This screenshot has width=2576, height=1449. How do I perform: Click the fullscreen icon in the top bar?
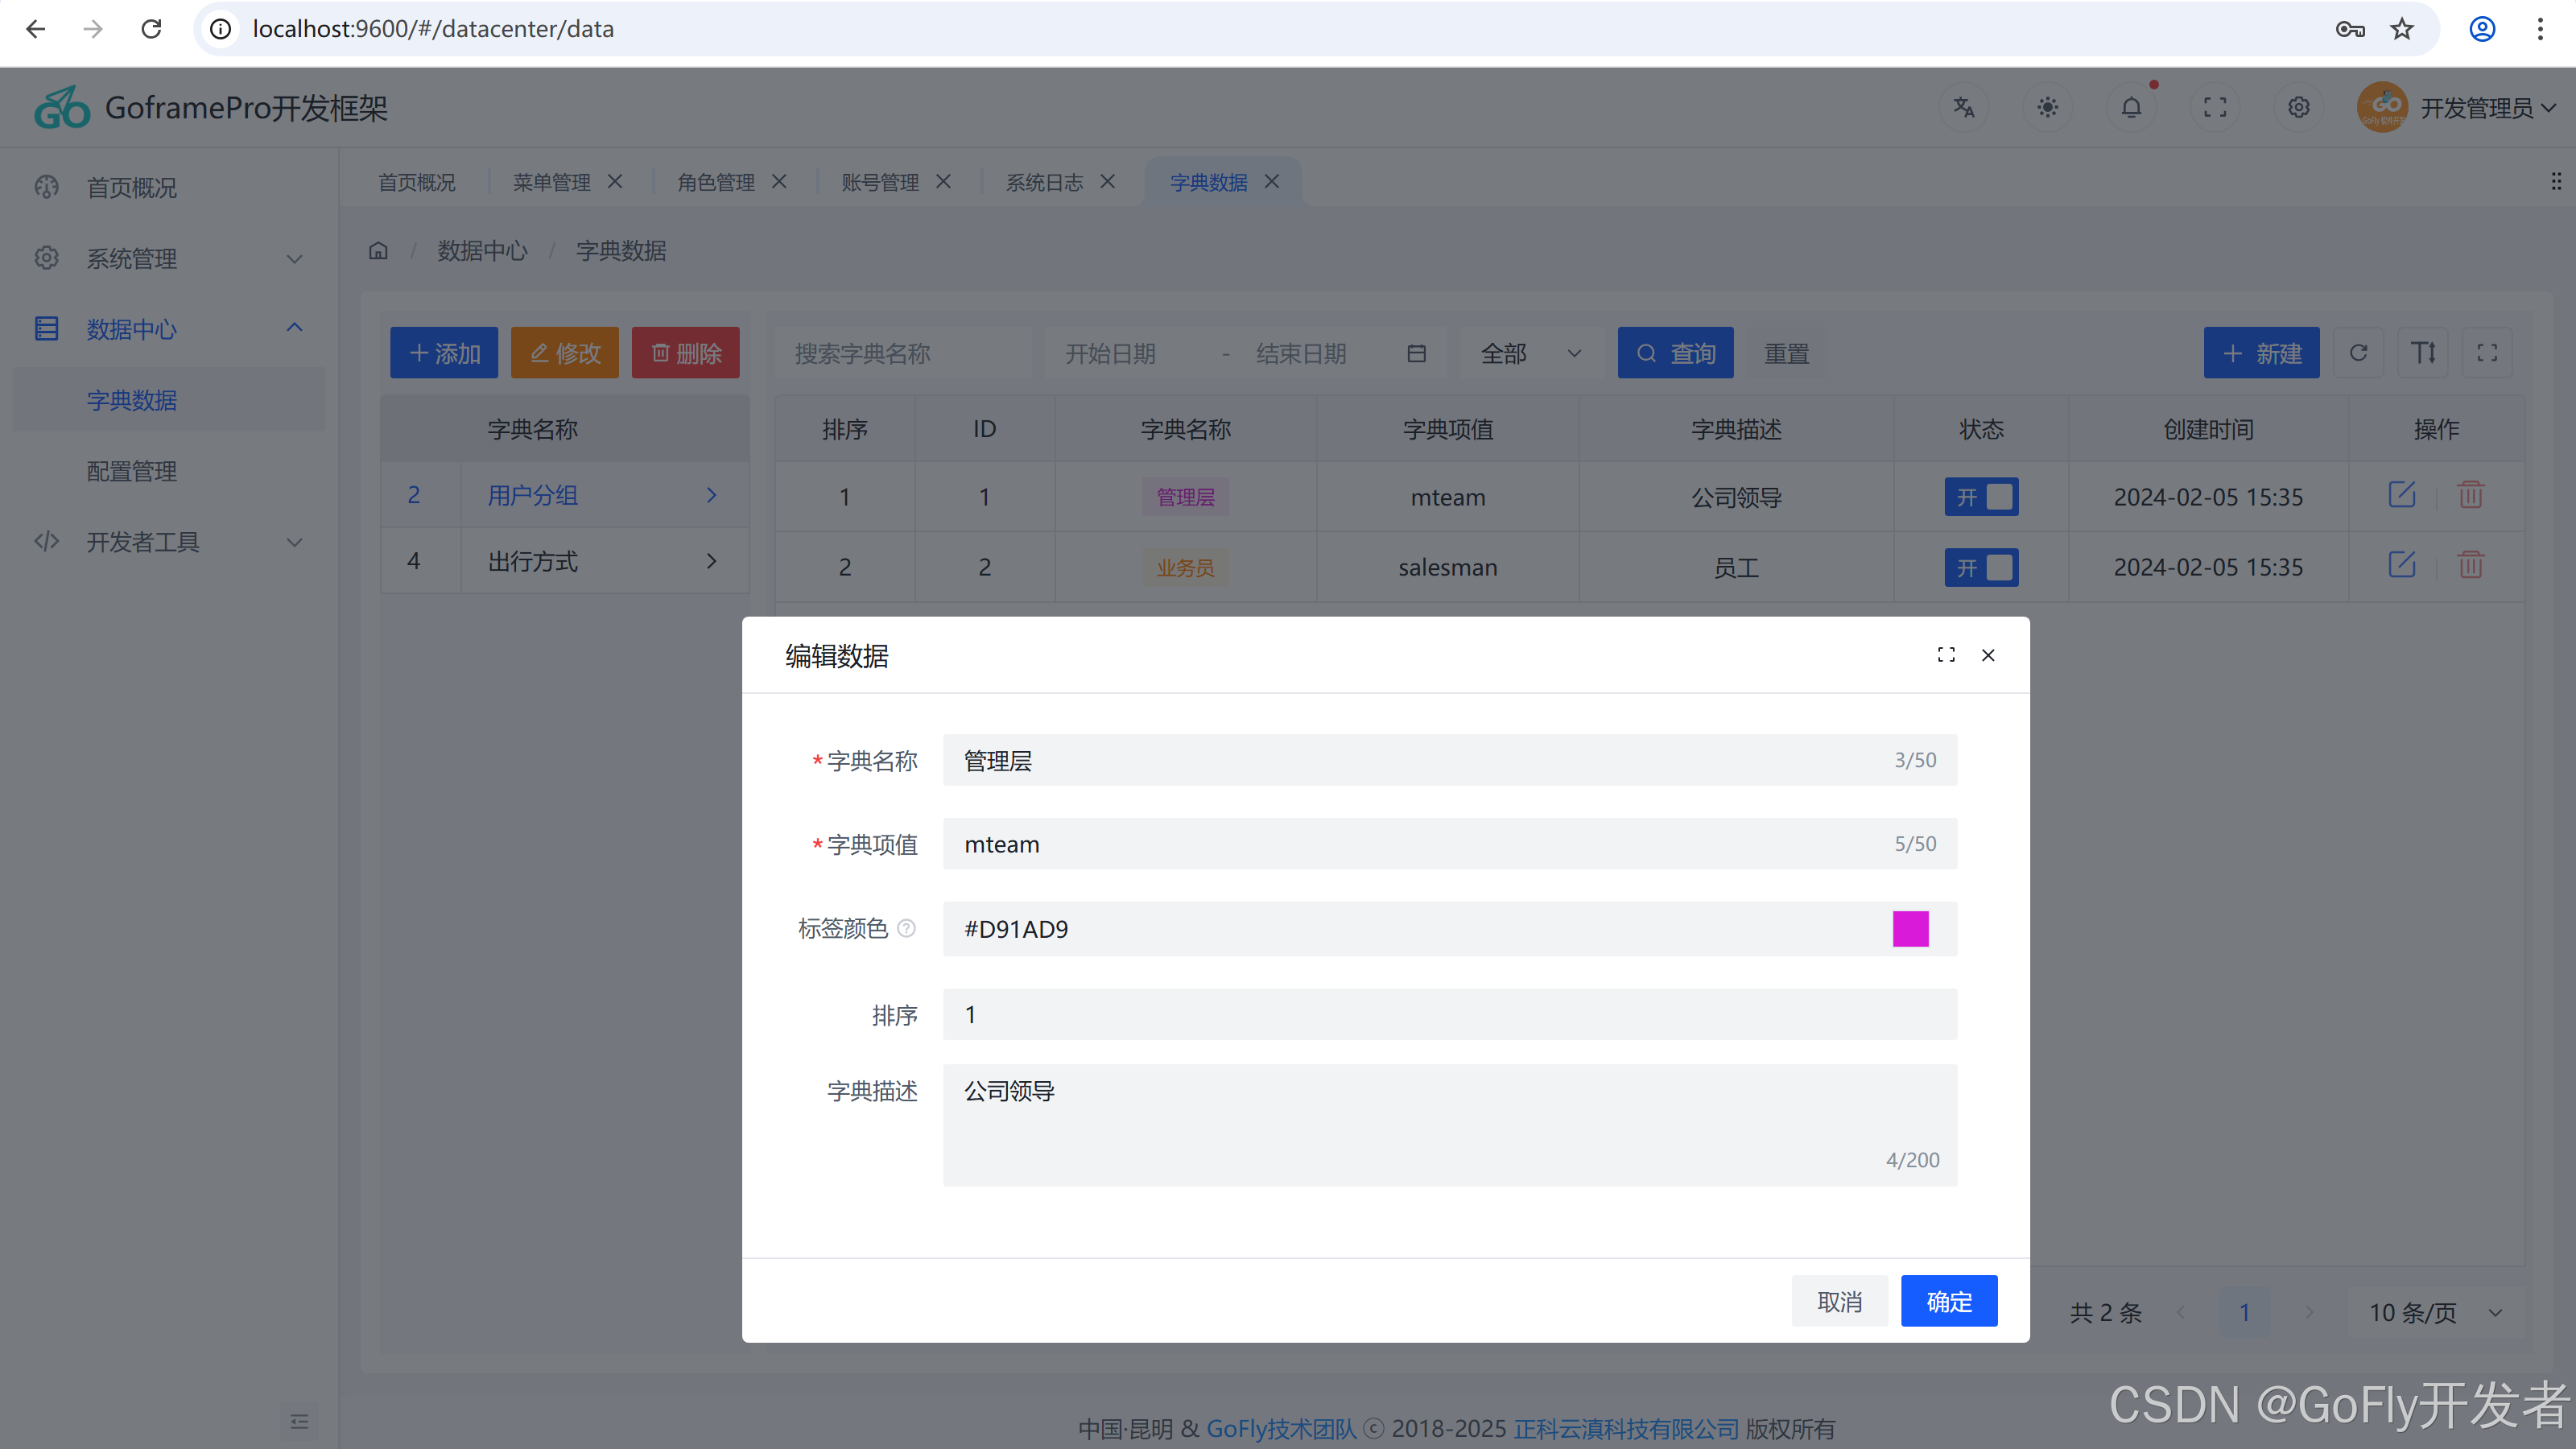2215,107
